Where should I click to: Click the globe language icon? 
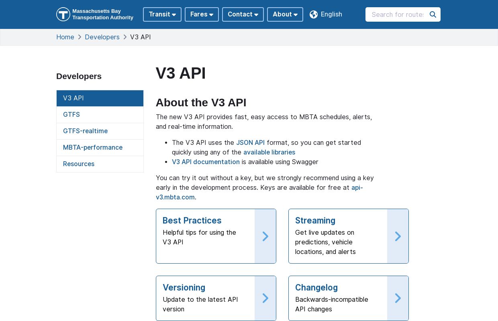(314, 14)
